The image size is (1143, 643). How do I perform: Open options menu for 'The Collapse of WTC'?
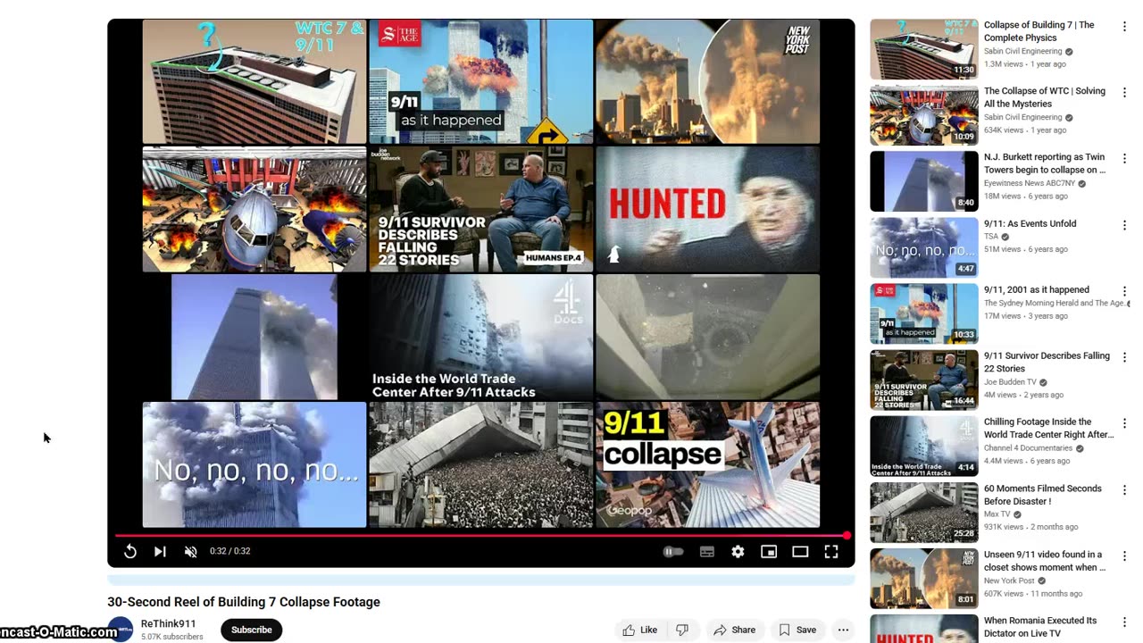pyautogui.click(x=1124, y=93)
